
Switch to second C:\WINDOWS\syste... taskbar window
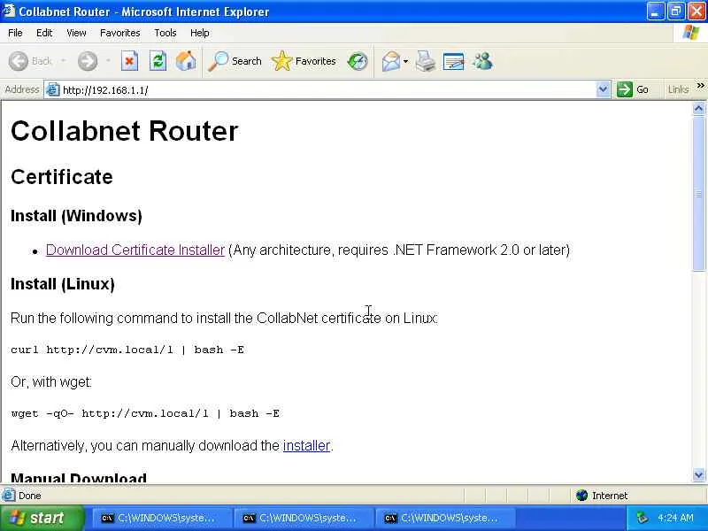click(303, 518)
